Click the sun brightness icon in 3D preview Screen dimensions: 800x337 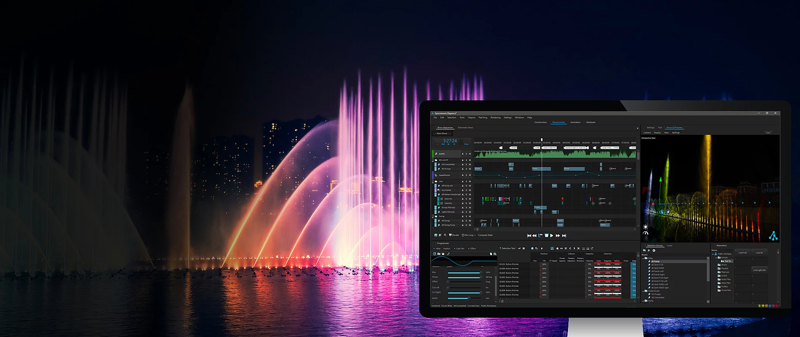tap(645, 227)
